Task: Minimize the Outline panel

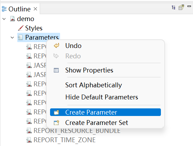Action: [x=189, y=6]
